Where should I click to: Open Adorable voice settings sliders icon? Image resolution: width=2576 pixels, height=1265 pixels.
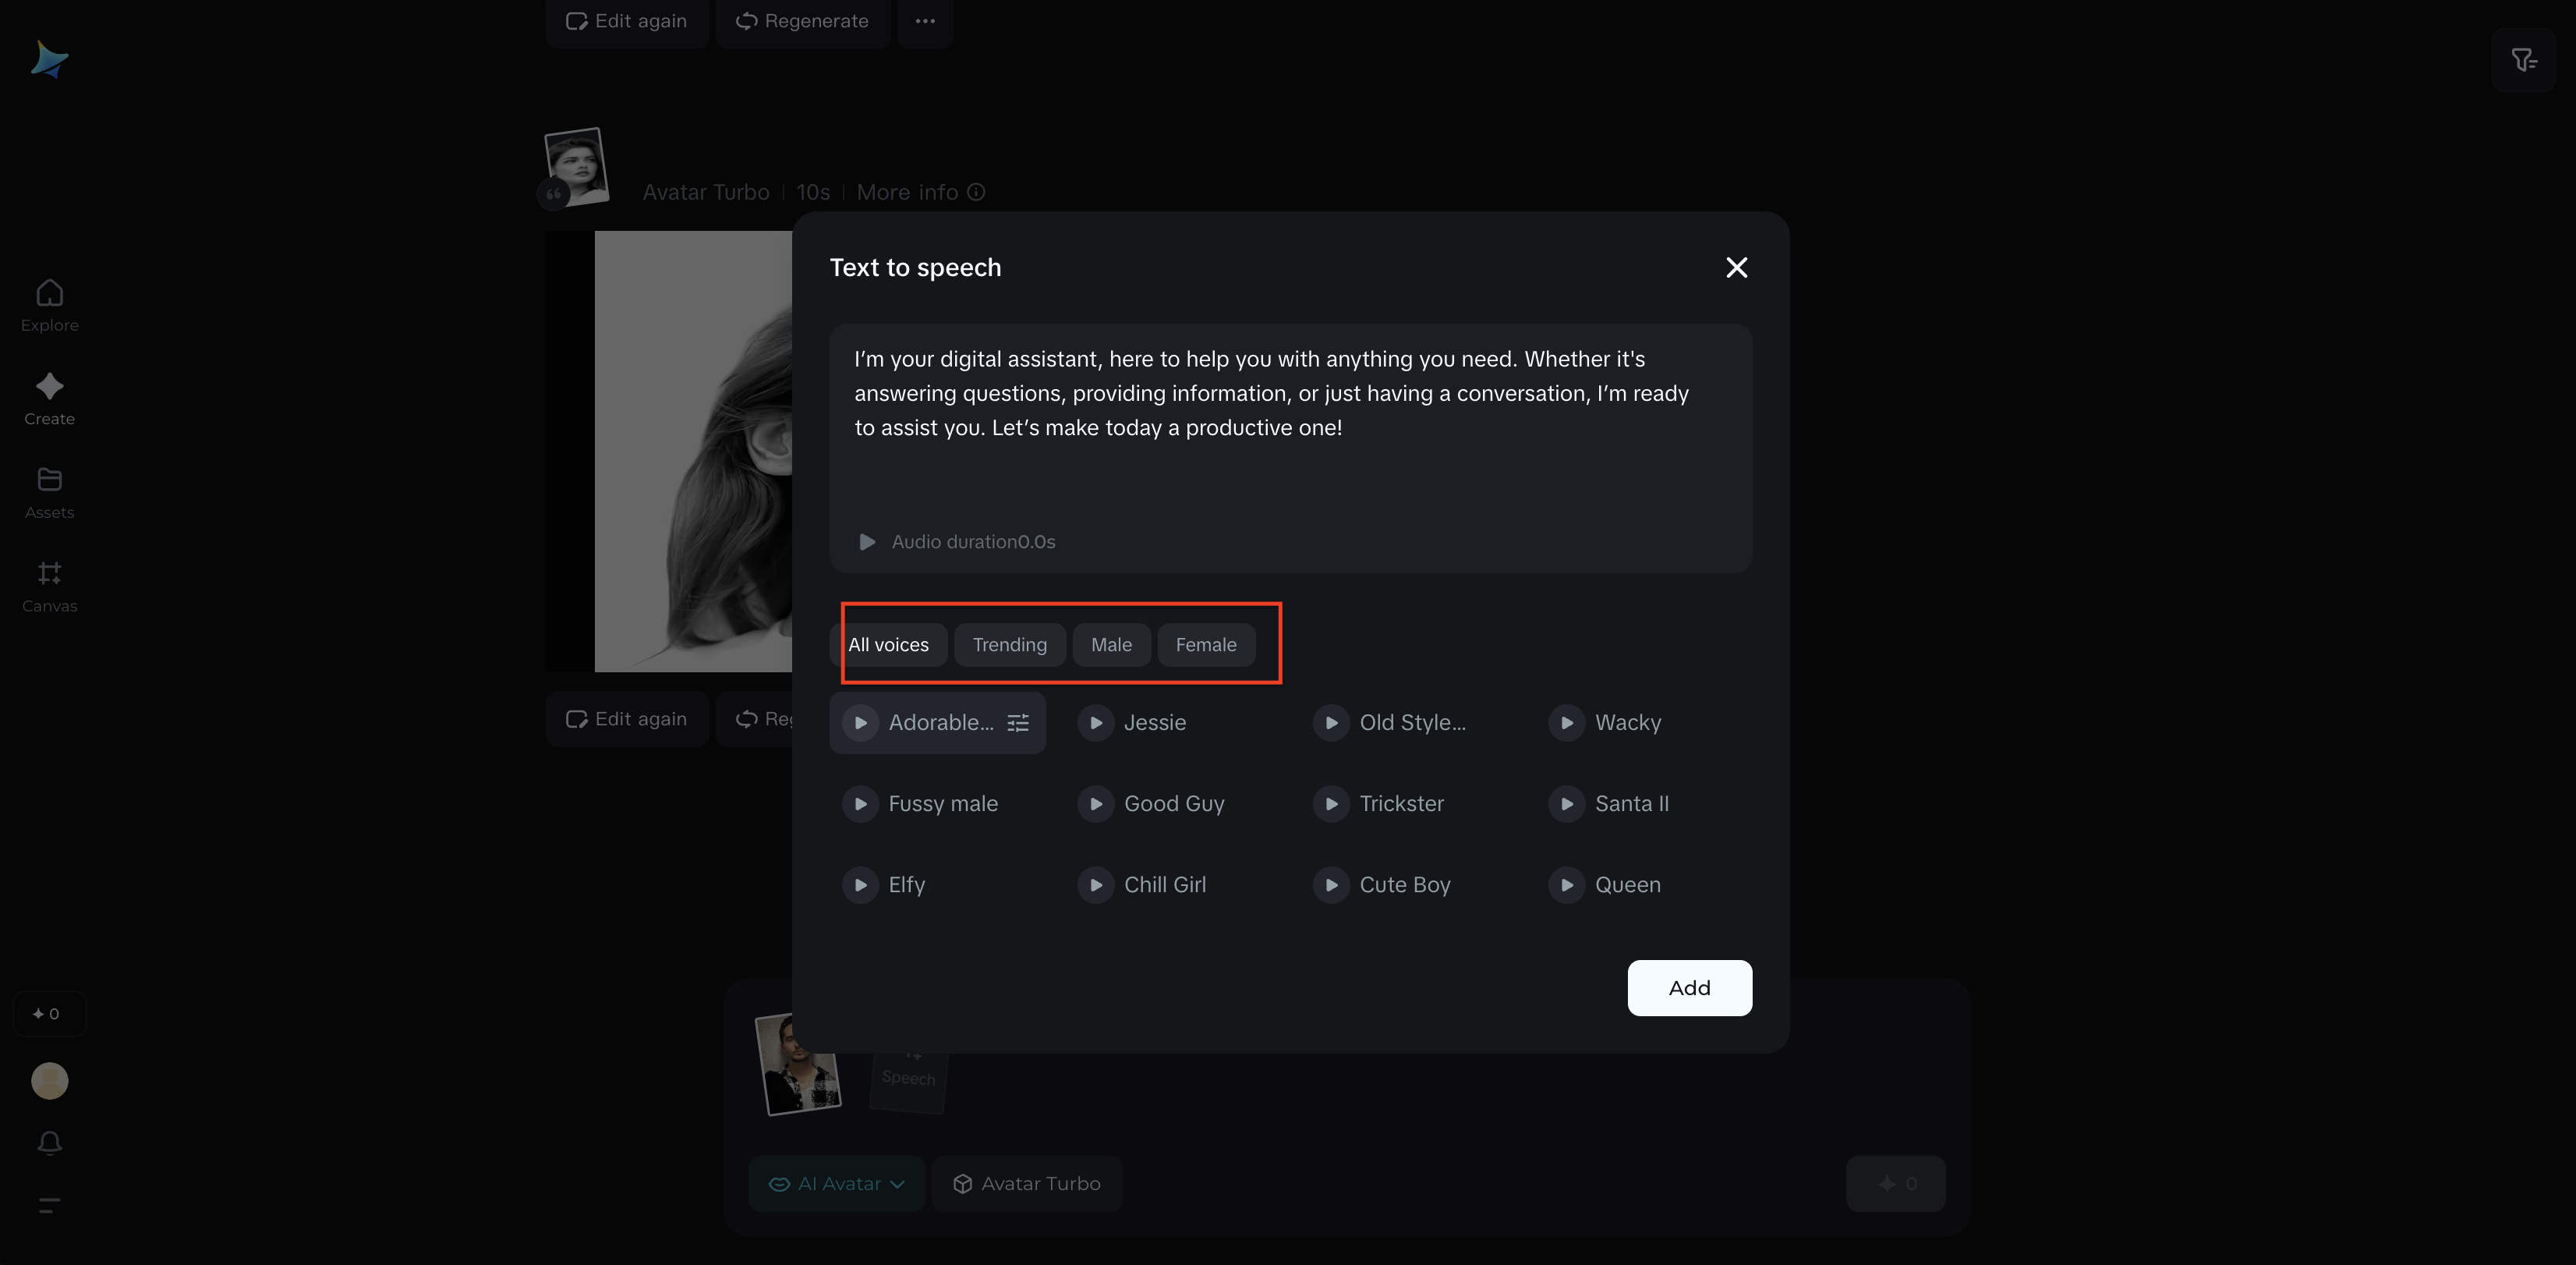1018,722
